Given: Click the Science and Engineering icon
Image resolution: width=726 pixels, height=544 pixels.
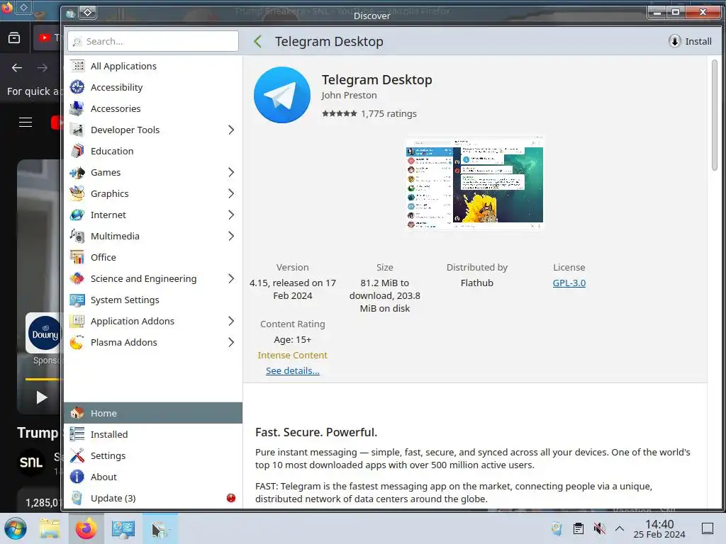Looking at the screenshot, I should [x=77, y=279].
